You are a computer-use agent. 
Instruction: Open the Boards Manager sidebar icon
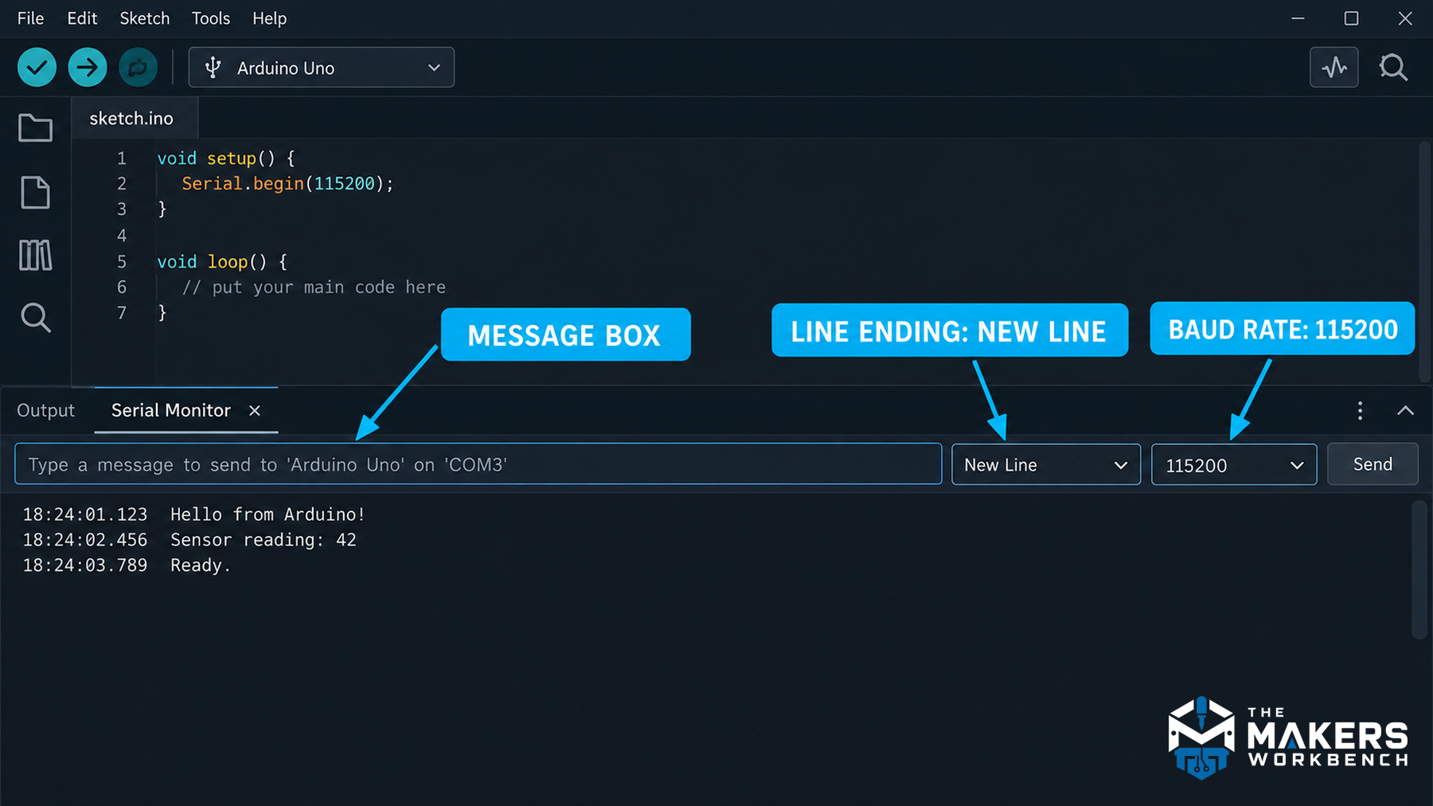pos(35,192)
